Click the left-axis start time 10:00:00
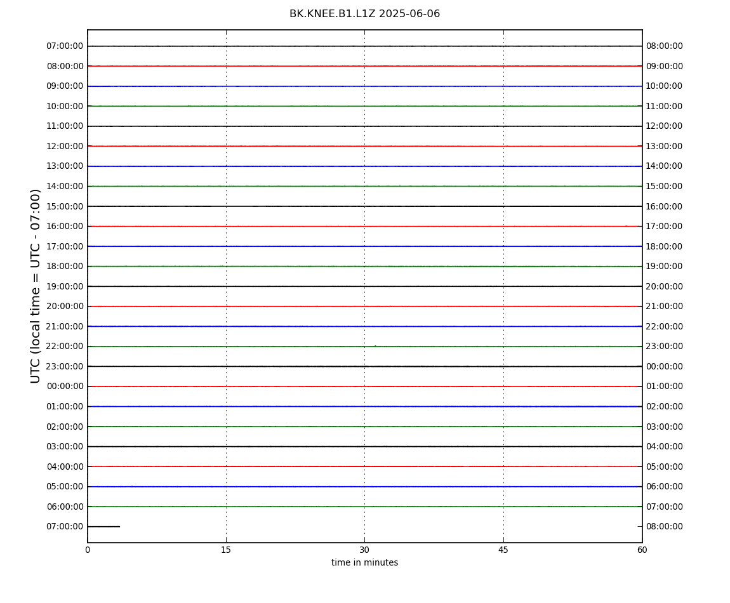The height and width of the screenshot is (603, 730). tap(65, 106)
